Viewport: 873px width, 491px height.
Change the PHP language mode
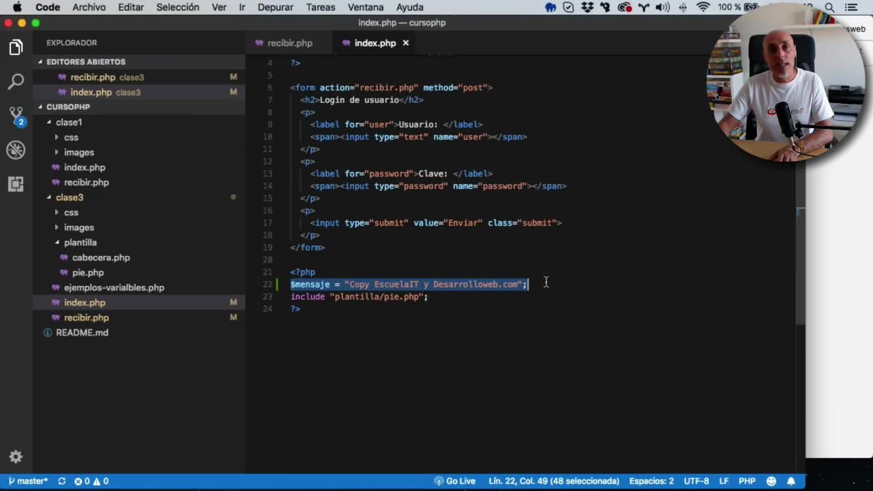[x=746, y=481]
